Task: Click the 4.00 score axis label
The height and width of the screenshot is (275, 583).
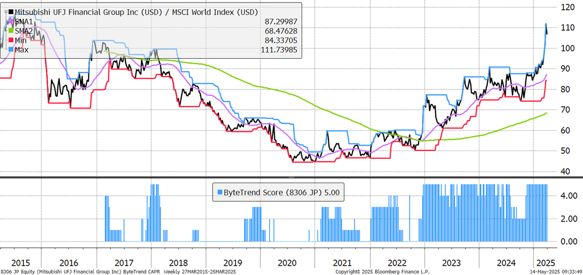Action: click(x=569, y=196)
